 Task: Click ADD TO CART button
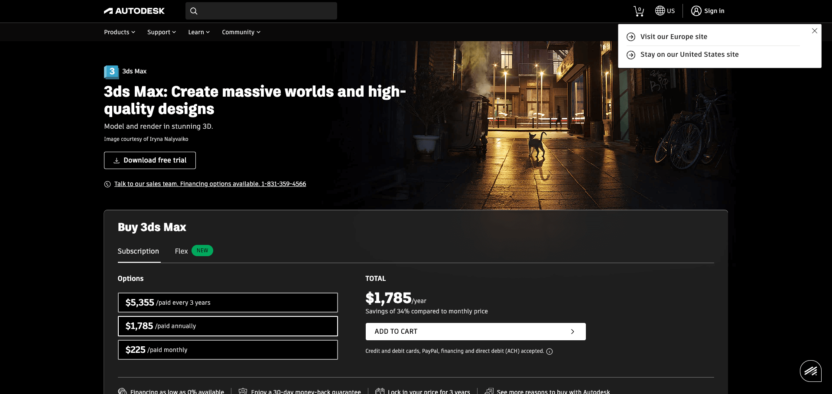click(x=475, y=332)
